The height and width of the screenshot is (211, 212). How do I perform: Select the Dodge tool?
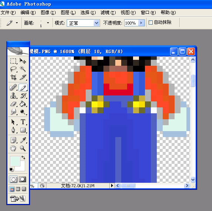23,112
